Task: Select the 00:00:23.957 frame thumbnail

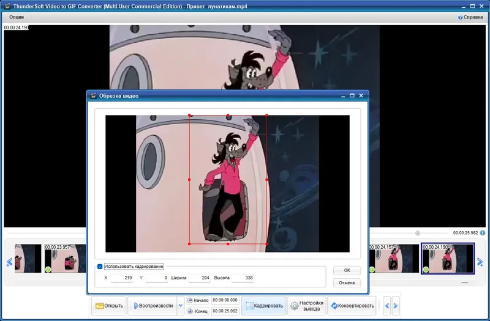Action: point(66,259)
